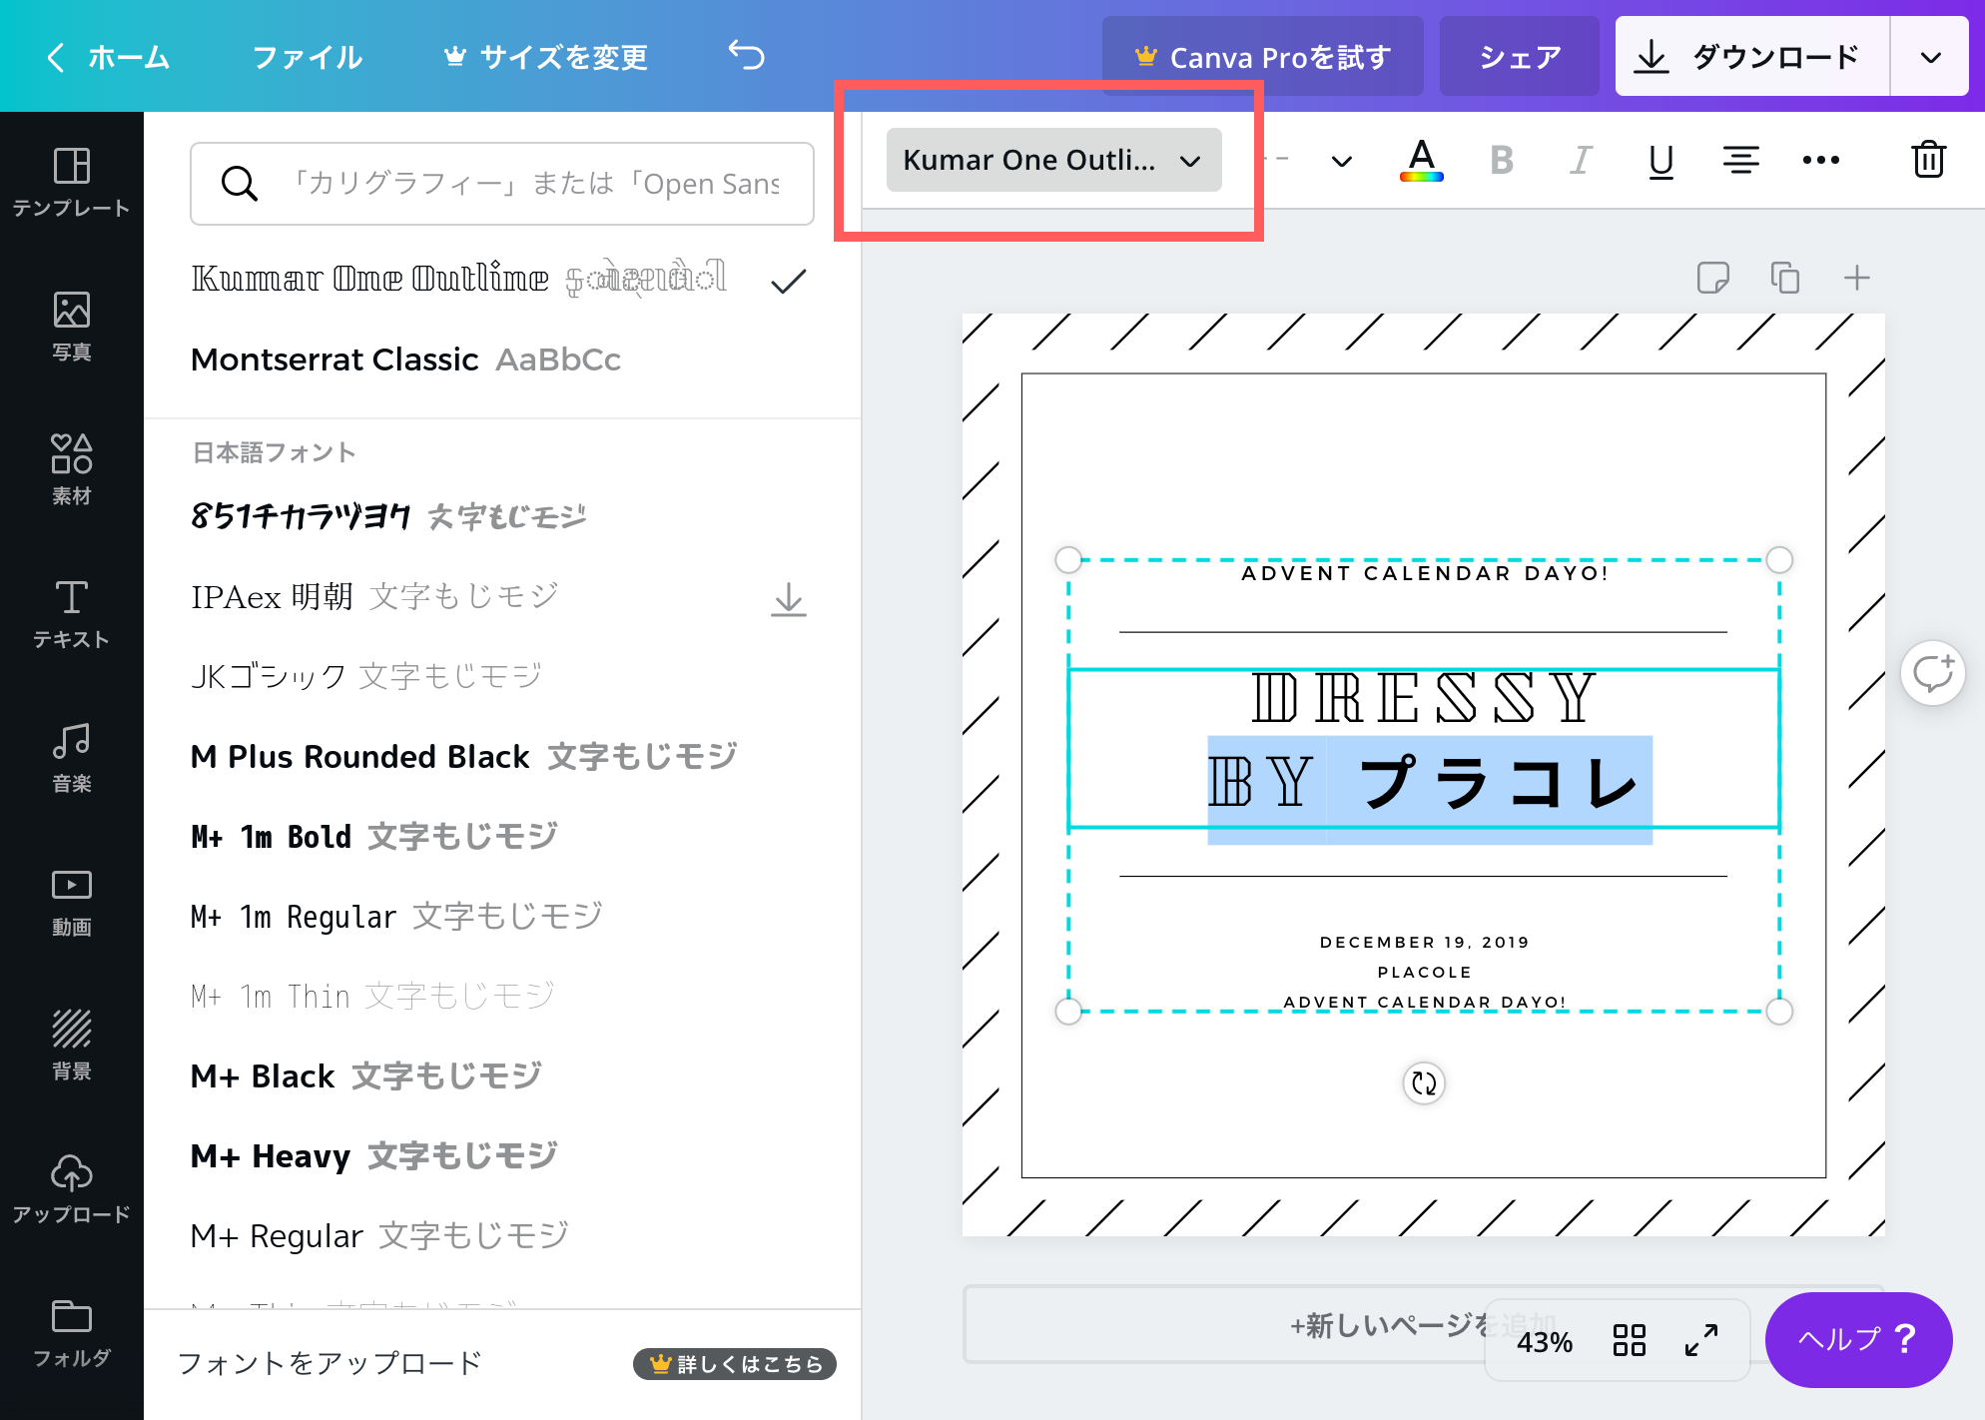The width and height of the screenshot is (1985, 1420).
Task: Open the 背景 (Background) panel
Action: 71,1045
